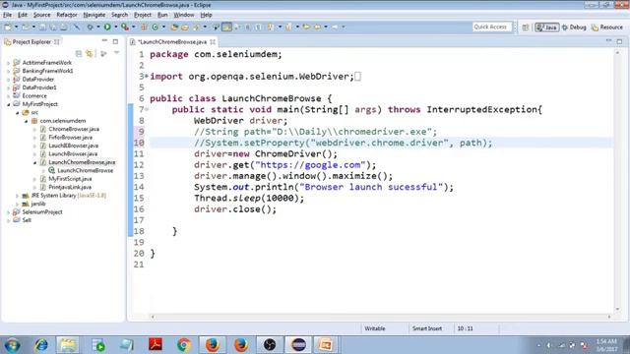Expand folded imports marker on line 3
630x354 pixels.
coord(147,76)
